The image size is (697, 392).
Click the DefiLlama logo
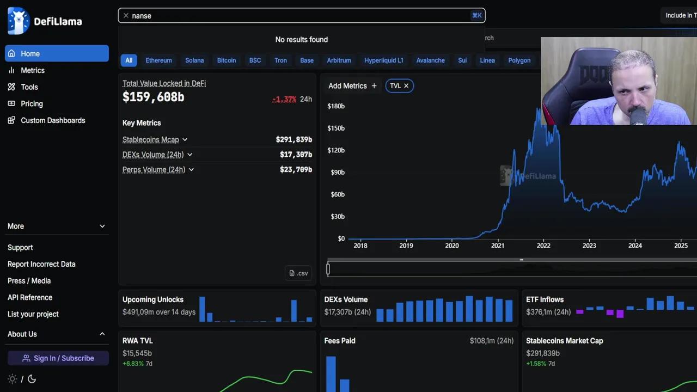pyautogui.click(x=45, y=21)
